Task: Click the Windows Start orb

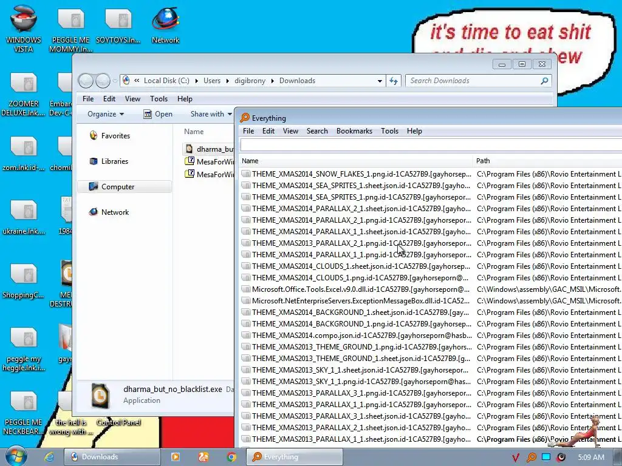Action: point(16,456)
